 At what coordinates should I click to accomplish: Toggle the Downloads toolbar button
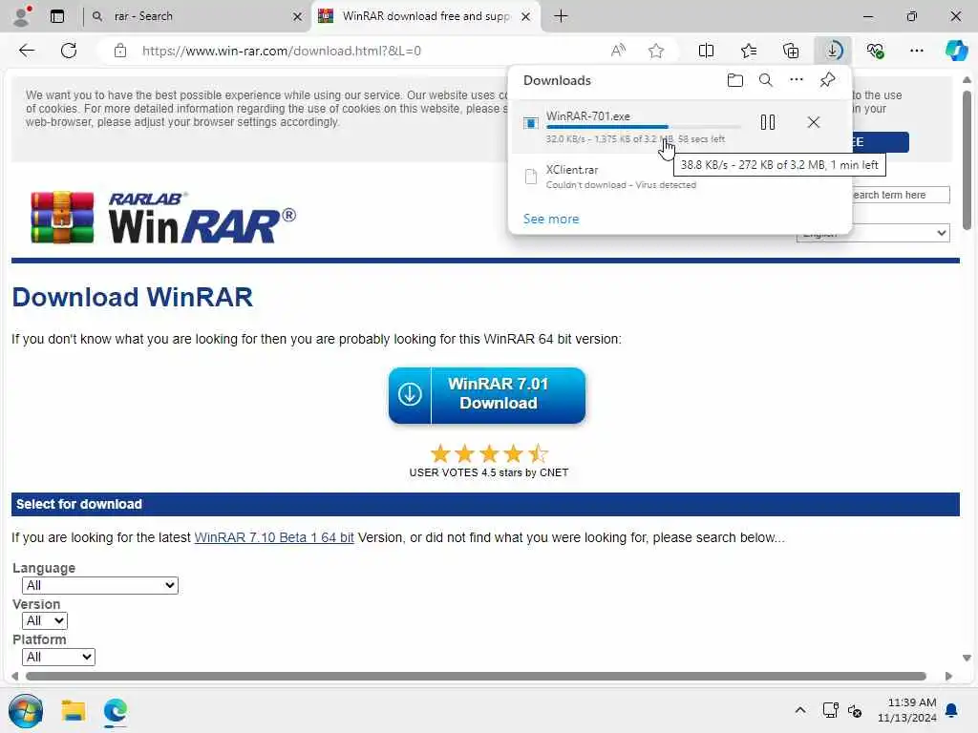tap(833, 51)
